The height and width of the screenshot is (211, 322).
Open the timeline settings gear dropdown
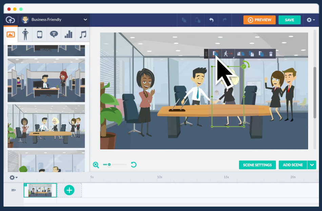point(14,177)
